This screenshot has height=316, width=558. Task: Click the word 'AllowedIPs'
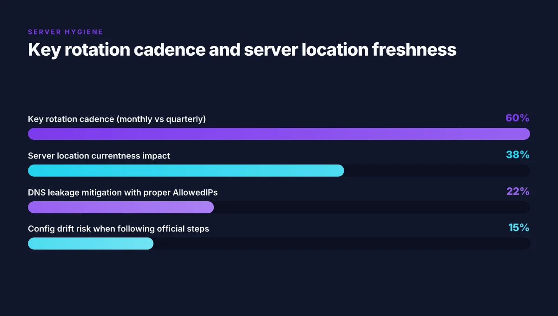197,192
